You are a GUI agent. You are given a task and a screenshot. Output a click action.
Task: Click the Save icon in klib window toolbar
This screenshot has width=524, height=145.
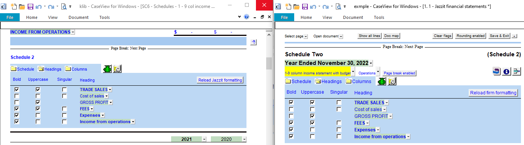pyautogui.click(x=31, y=6)
